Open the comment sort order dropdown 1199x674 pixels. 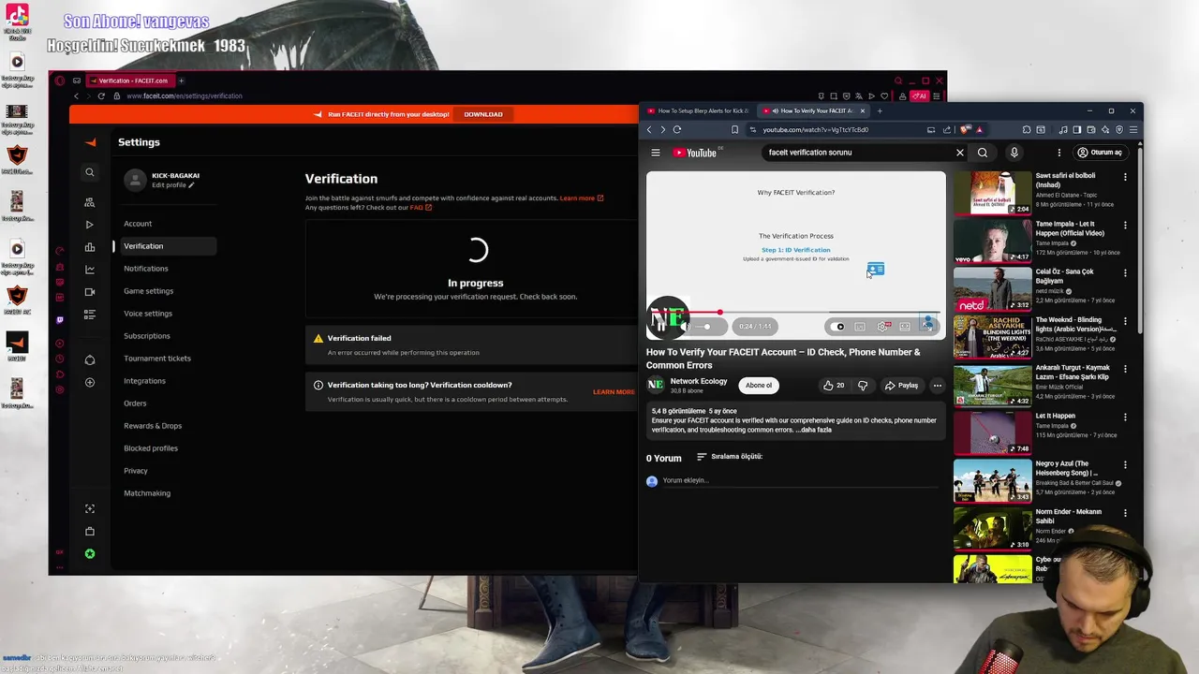pos(730,457)
